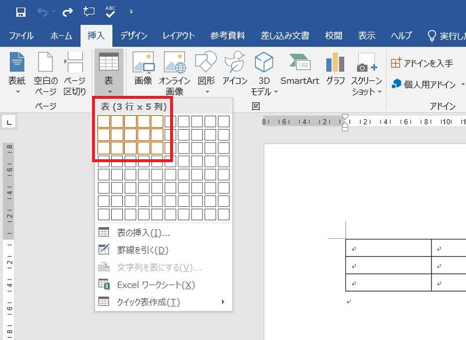The image size is (466, 340).
Task: Click the touch/mouse mode icon
Action: click(89, 12)
